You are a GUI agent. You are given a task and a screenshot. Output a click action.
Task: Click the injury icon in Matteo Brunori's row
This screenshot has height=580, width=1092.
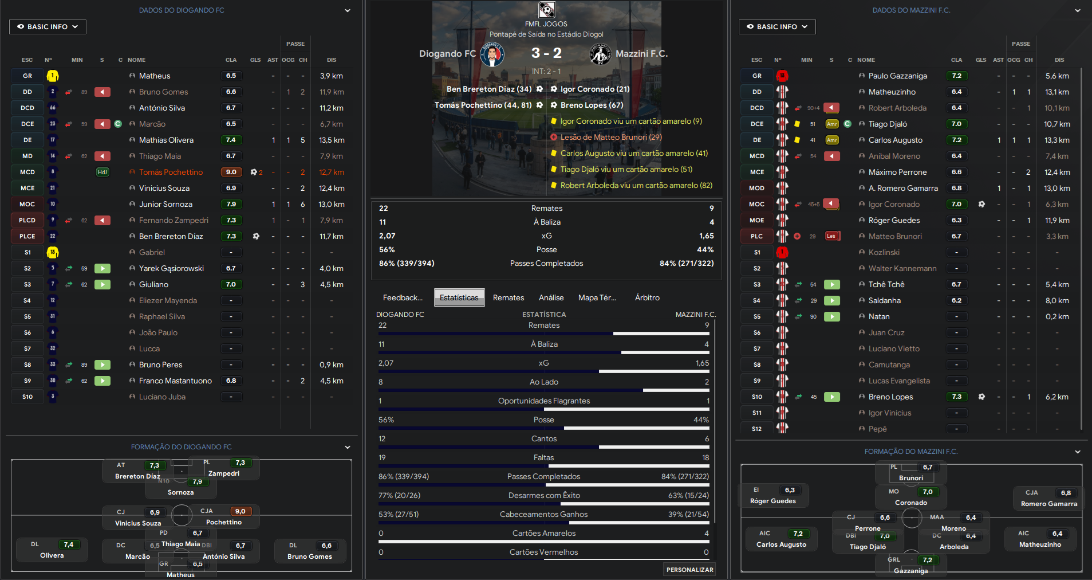(797, 236)
